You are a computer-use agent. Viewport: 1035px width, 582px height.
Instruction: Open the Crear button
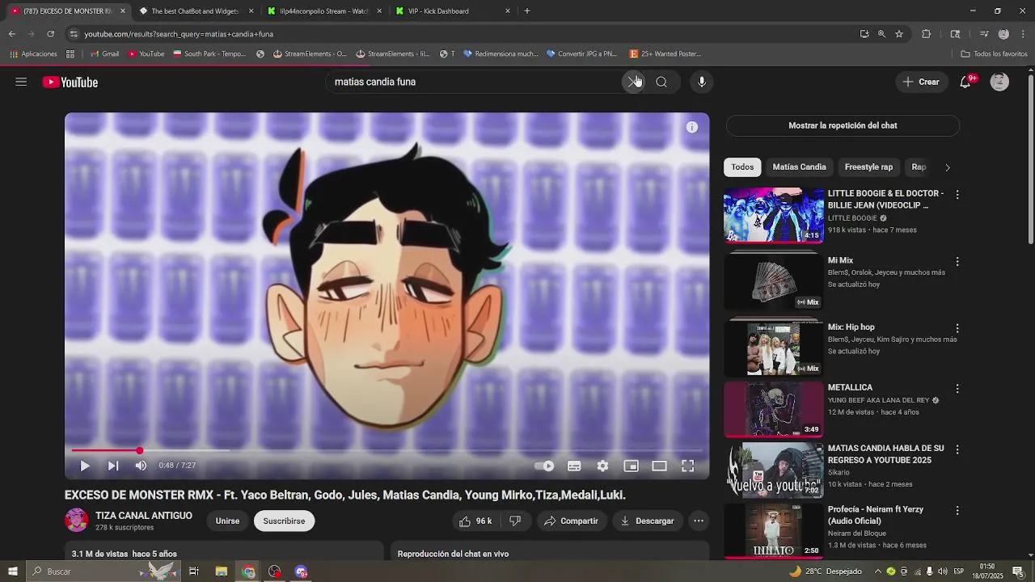tap(921, 82)
